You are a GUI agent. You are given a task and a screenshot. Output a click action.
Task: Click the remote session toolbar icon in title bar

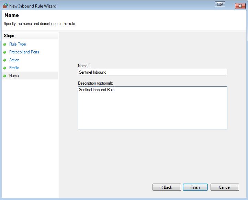click(220, 4)
